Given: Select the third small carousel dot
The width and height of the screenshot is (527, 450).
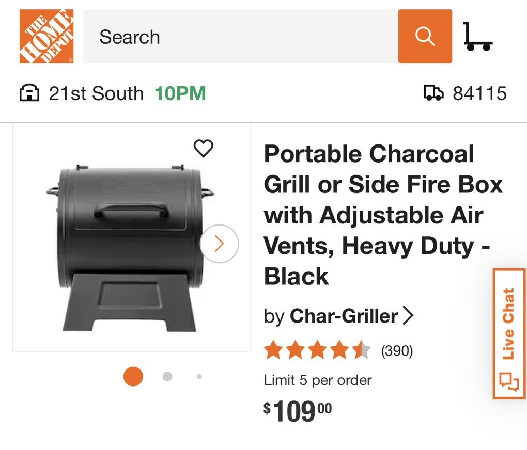Looking at the screenshot, I should pyautogui.click(x=199, y=376).
